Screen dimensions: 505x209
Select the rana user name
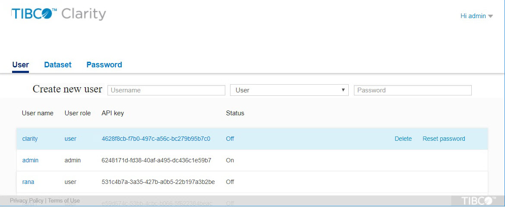point(28,182)
